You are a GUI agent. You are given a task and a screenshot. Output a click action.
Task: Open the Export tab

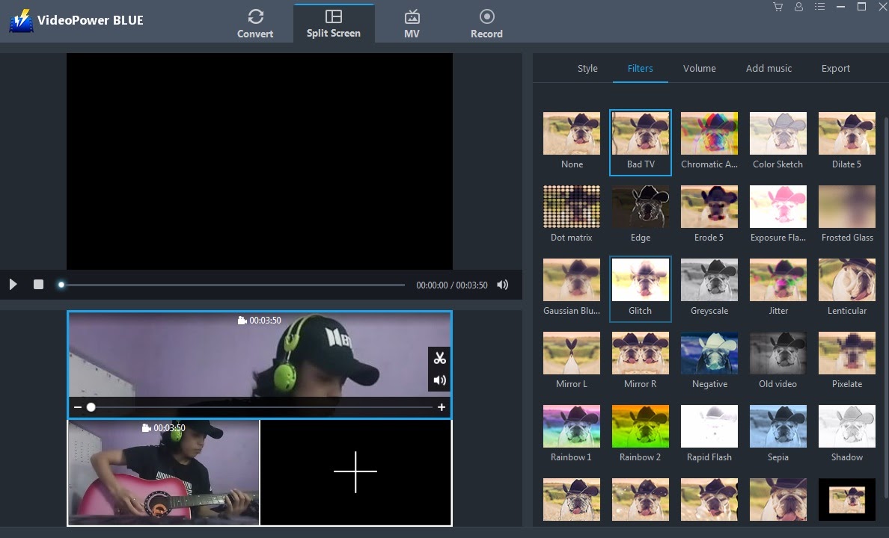(835, 68)
